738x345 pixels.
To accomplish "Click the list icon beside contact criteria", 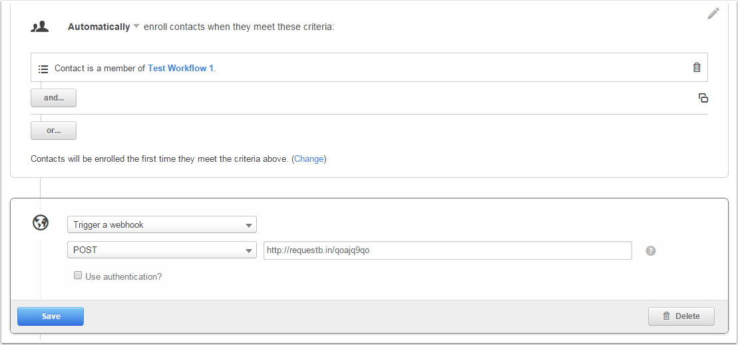I will point(43,69).
